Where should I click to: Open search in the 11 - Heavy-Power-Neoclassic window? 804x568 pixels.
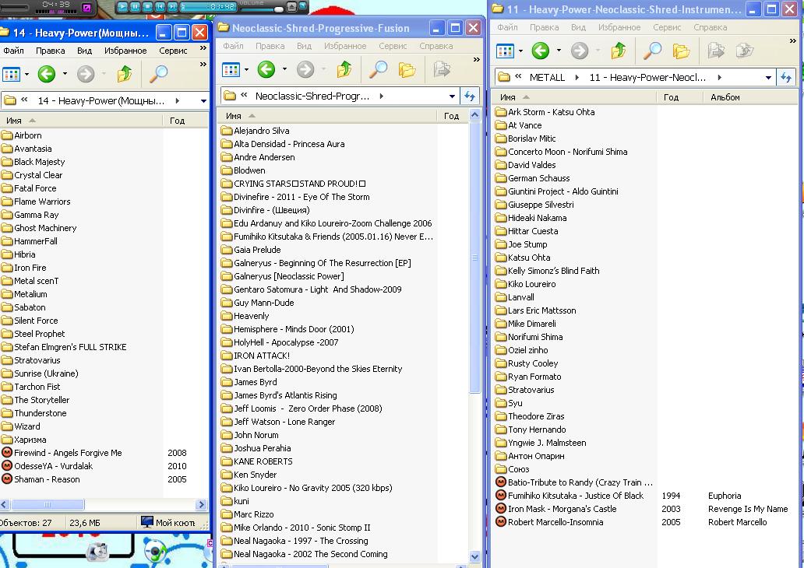point(652,51)
